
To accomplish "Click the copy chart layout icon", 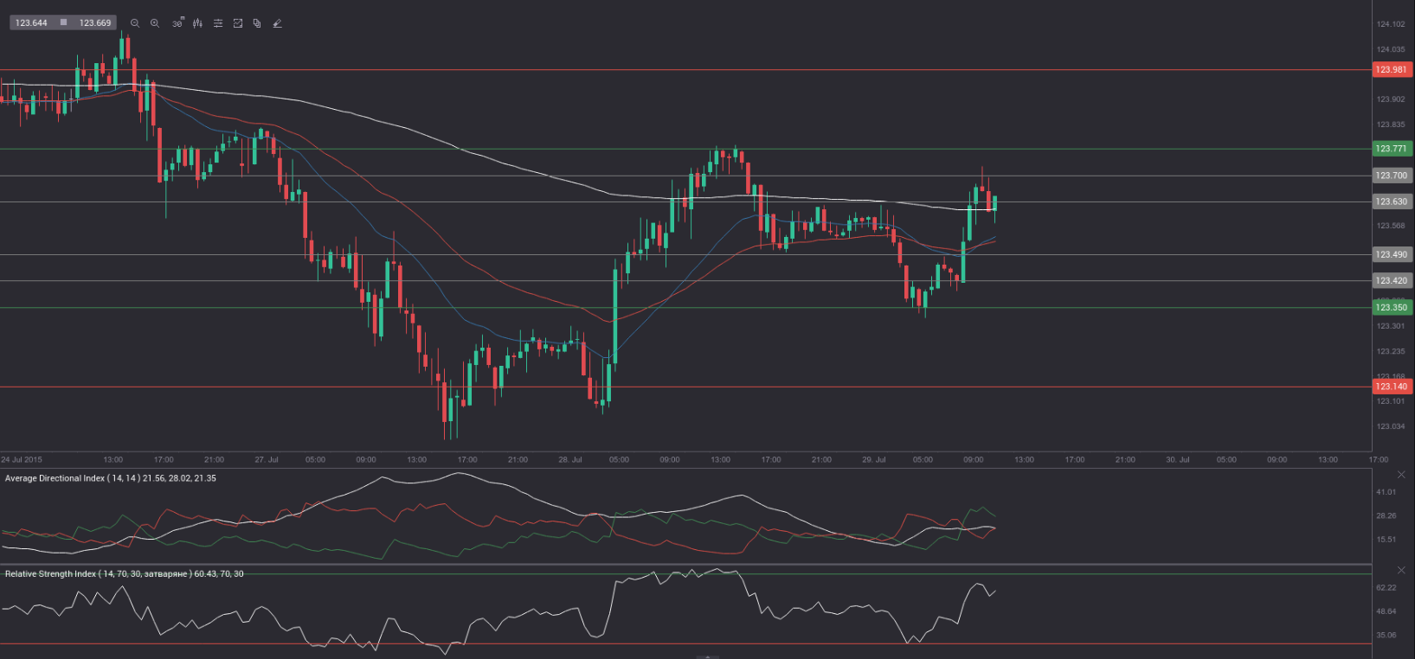I will pos(257,23).
